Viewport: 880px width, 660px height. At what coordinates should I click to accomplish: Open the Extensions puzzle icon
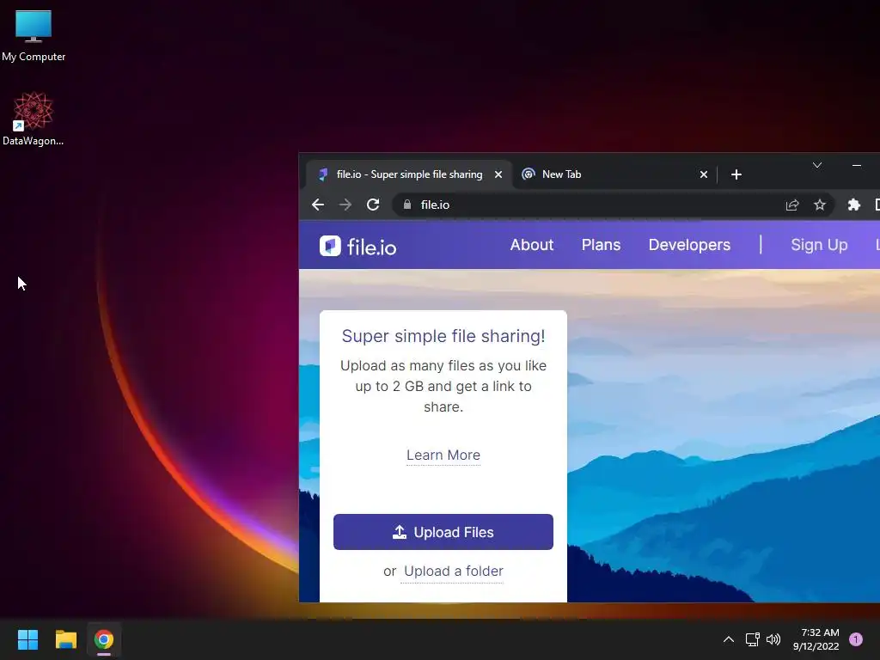(x=853, y=205)
